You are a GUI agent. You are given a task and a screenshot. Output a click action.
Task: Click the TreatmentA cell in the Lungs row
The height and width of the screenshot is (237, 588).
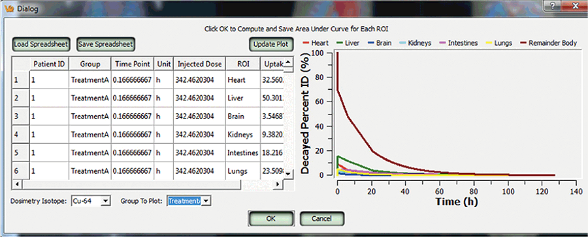[x=90, y=171]
